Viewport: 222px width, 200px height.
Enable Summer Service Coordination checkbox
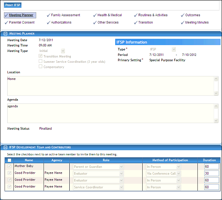[41, 62]
